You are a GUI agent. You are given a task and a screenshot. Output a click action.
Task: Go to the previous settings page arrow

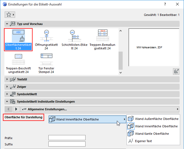[x=8, y=109]
